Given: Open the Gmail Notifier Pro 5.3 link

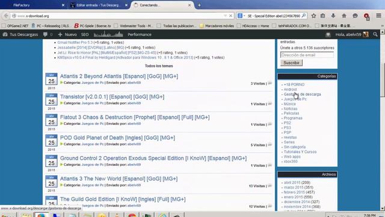Looking at the screenshot, I should (75, 43).
